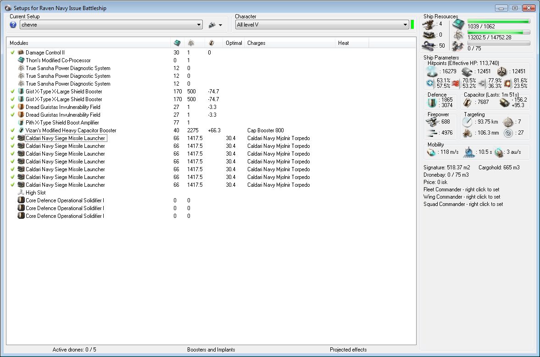Viewport: 540px width, 357px height.
Task: Click the Defence shield tank icon
Action: 432,103
